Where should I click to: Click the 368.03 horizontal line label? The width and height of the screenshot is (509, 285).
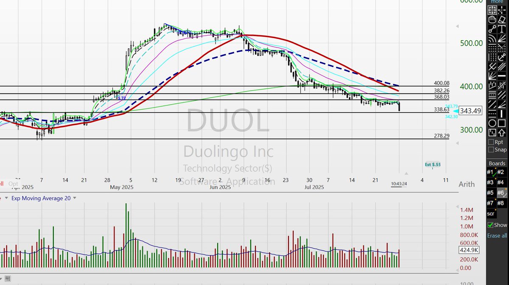pos(442,97)
